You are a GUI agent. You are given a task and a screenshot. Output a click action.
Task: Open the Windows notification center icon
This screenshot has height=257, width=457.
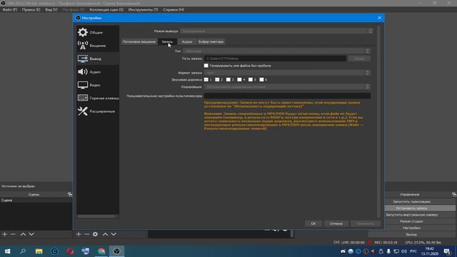click(447, 251)
